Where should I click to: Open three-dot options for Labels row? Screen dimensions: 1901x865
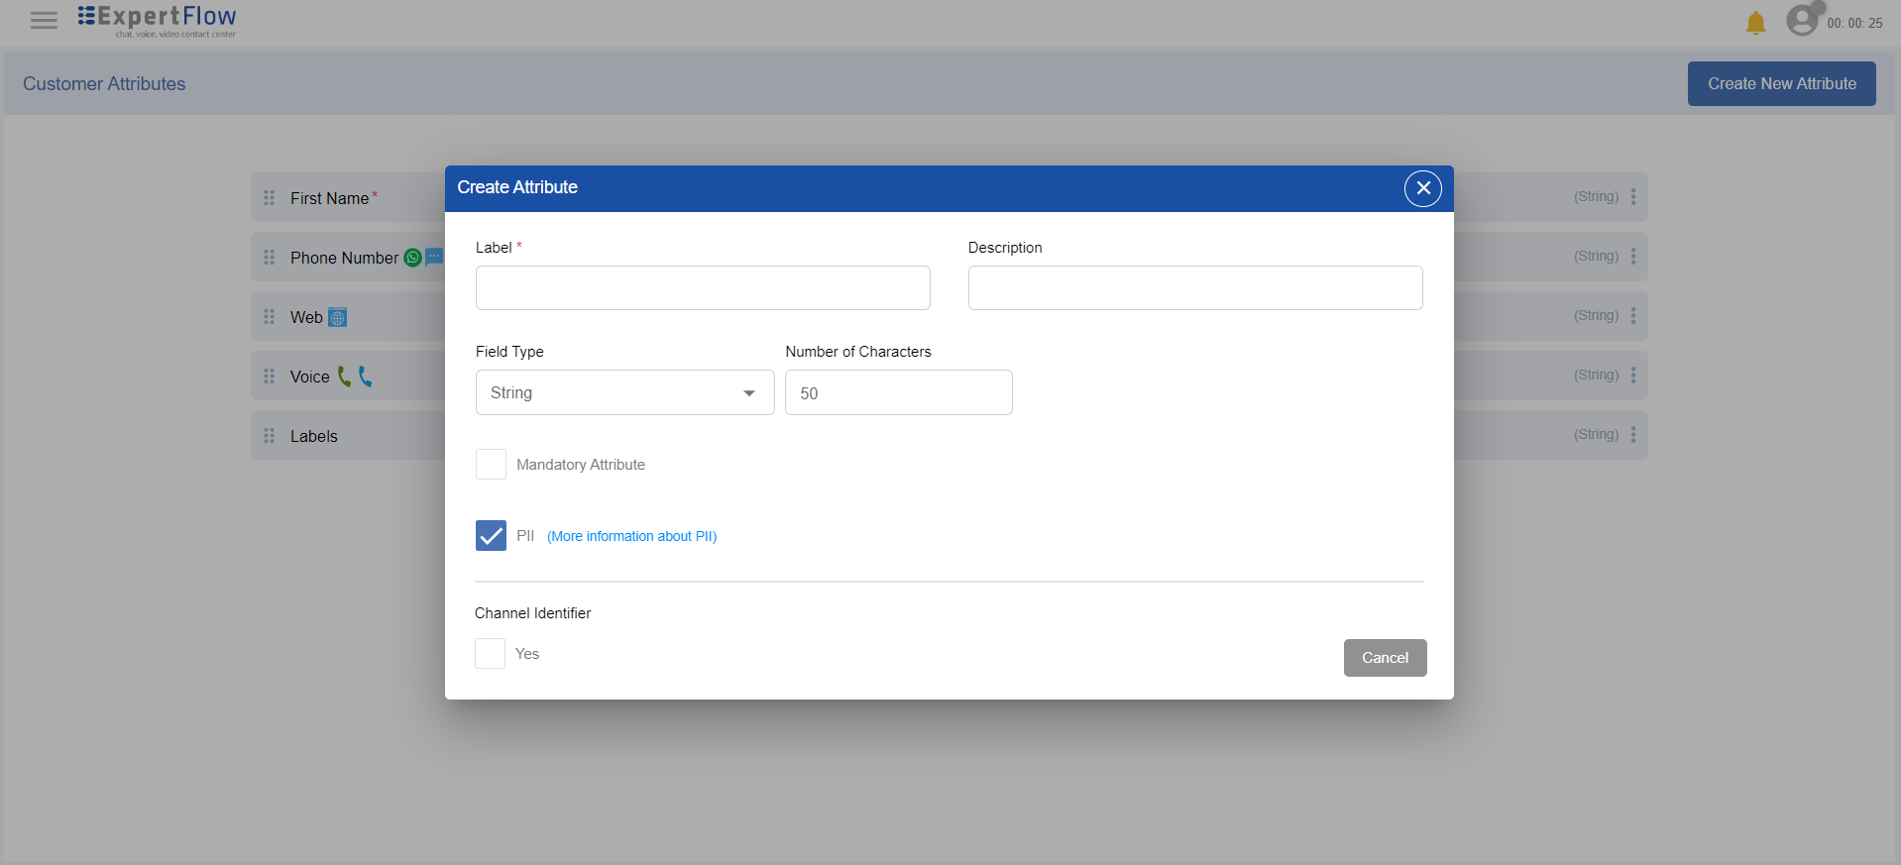pyautogui.click(x=1633, y=435)
